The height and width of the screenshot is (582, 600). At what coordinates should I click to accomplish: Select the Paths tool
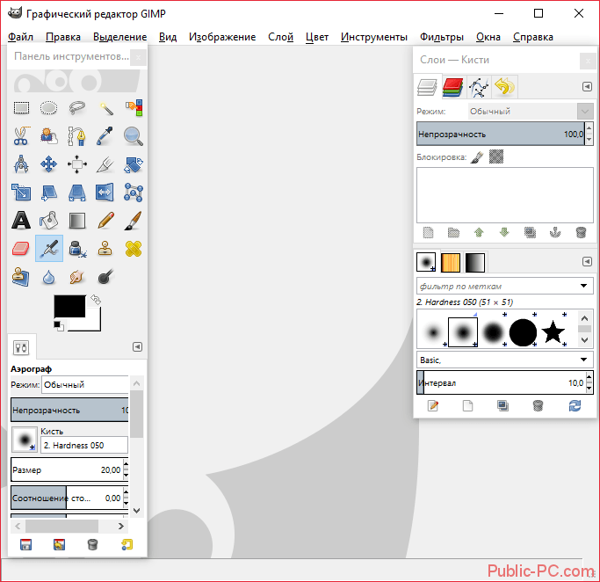pos(77,136)
